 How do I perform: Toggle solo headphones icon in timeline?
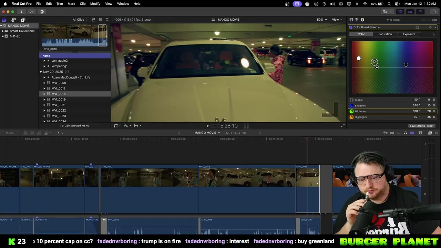[x=405, y=133]
